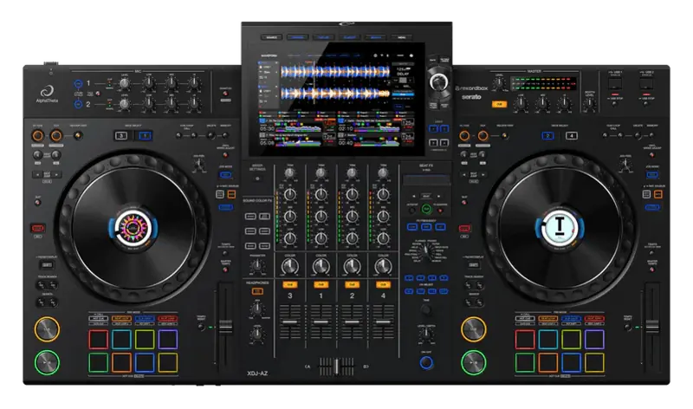Image resolution: width=693 pixels, height=409 pixels.
Task: Click the HOT CUE pad mode button on left deck
Action: click(x=98, y=318)
